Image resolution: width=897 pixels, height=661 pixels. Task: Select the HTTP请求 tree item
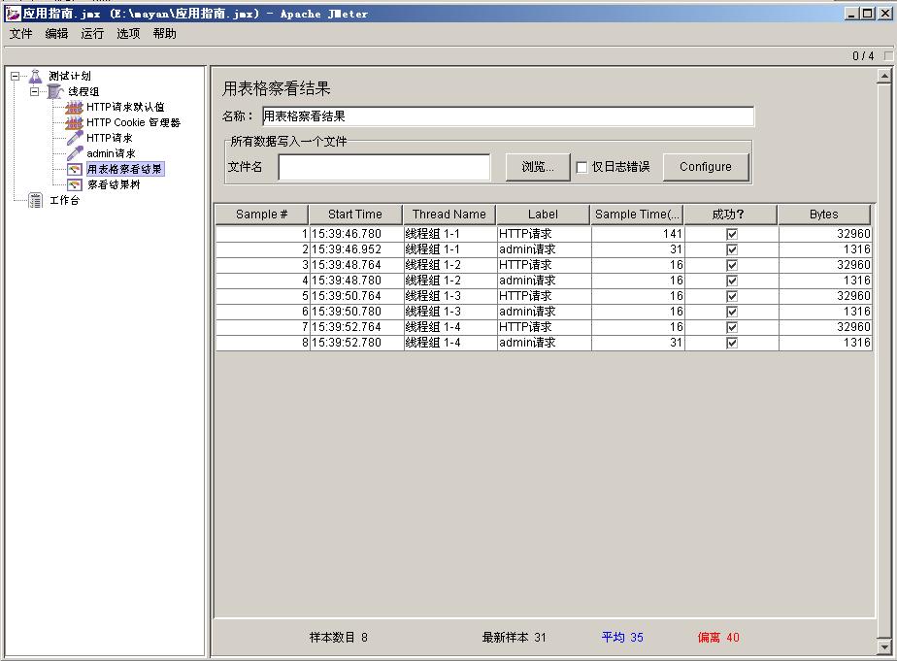click(x=110, y=138)
